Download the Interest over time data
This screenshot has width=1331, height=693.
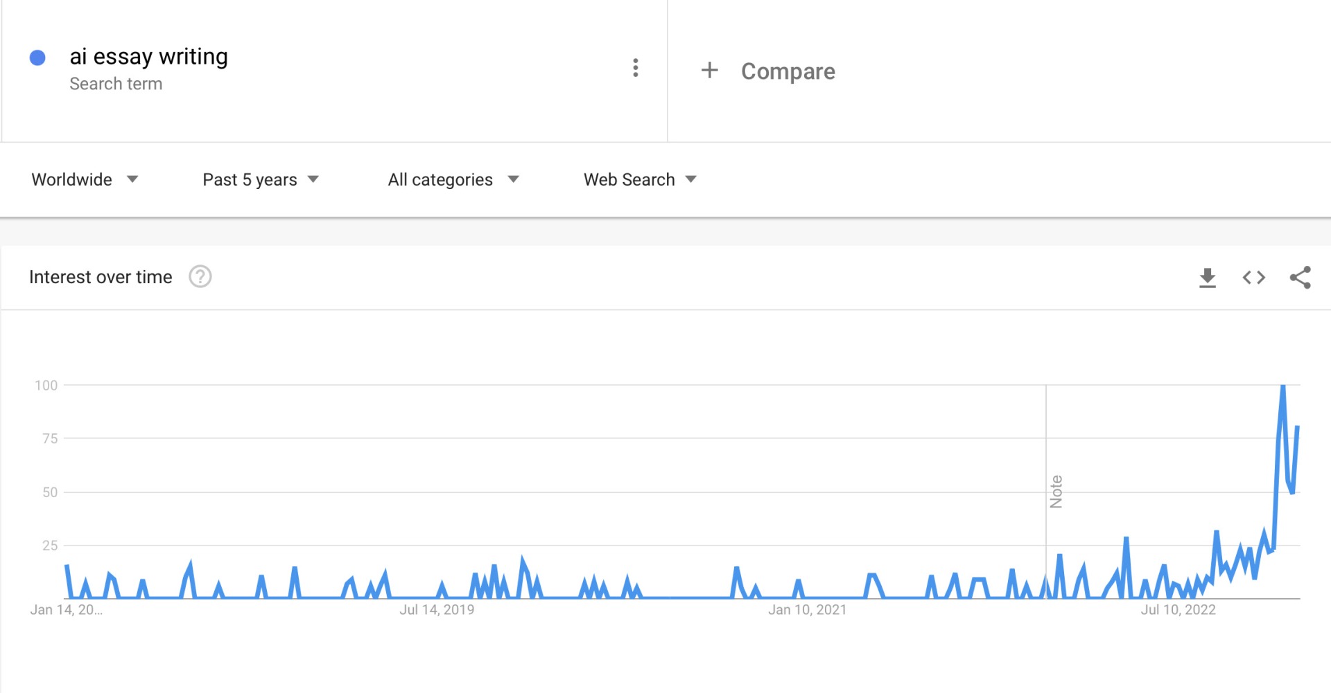pyautogui.click(x=1208, y=278)
